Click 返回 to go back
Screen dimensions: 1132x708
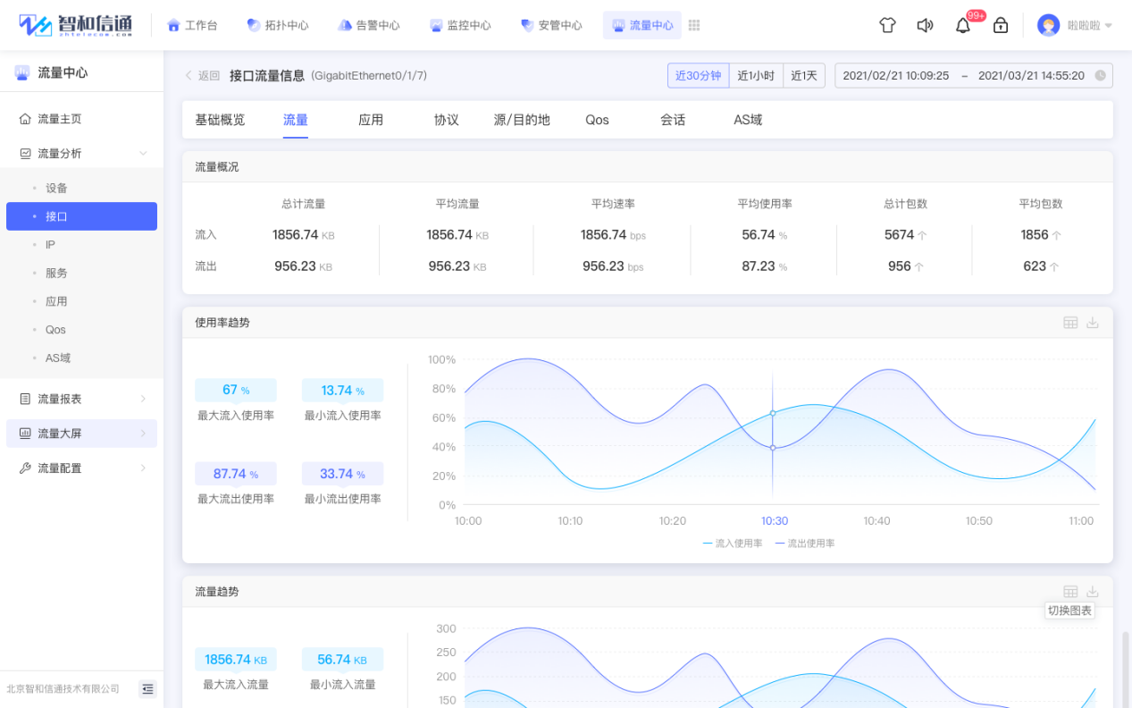(206, 76)
